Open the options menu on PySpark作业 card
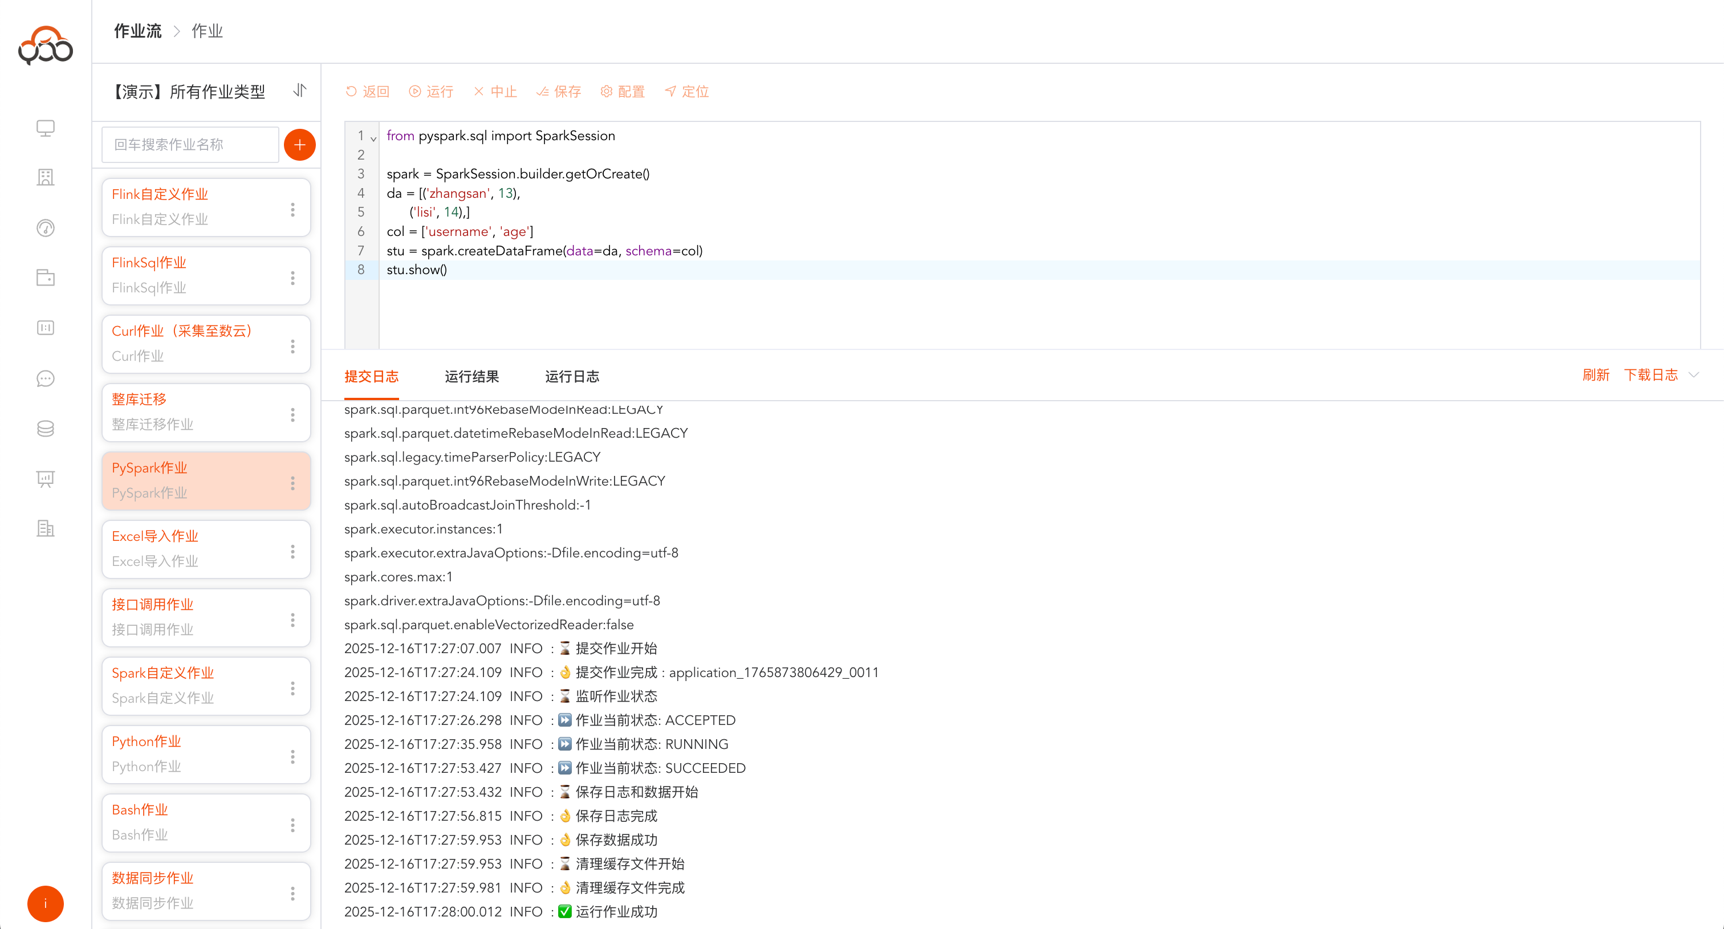This screenshot has width=1724, height=929. pyautogui.click(x=292, y=482)
